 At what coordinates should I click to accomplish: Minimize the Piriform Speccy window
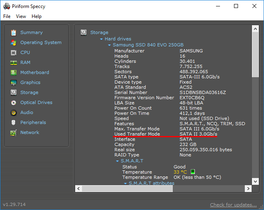pos(218,6)
